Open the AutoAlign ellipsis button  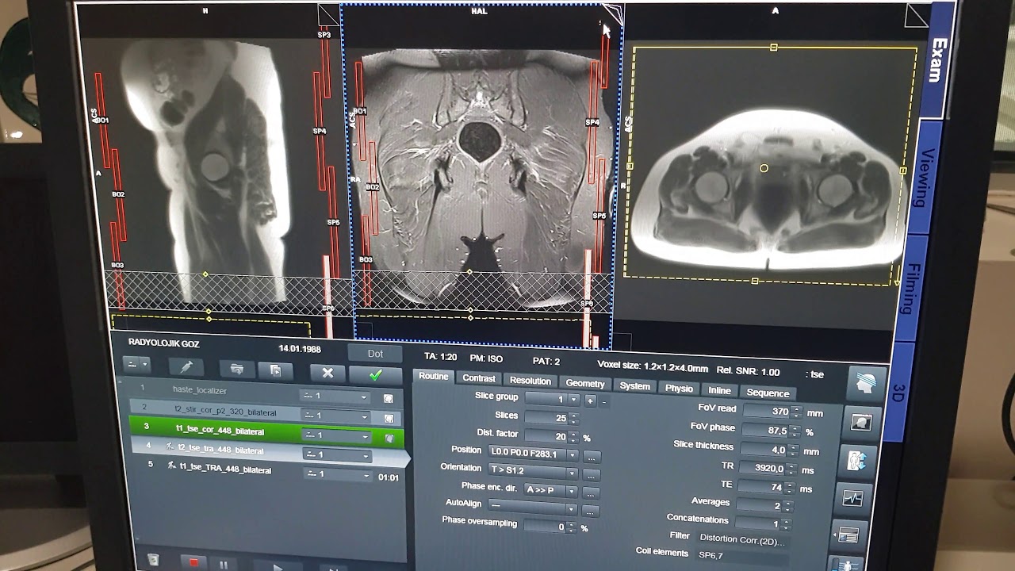pos(589,511)
